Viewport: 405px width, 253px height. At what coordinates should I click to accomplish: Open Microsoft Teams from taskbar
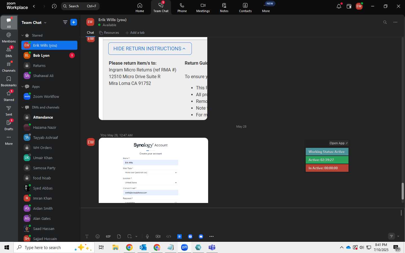pos(212,247)
